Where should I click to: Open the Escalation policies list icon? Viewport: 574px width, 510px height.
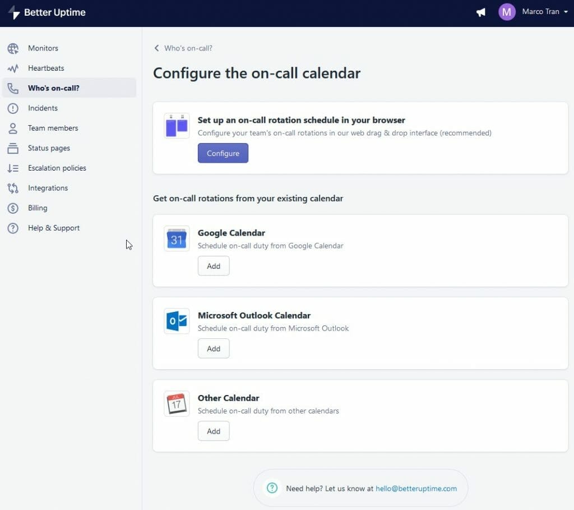click(x=13, y=168)
